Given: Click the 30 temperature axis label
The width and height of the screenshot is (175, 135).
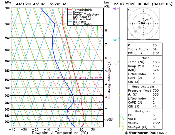Looking at the screenshot, I should point(93,129).
